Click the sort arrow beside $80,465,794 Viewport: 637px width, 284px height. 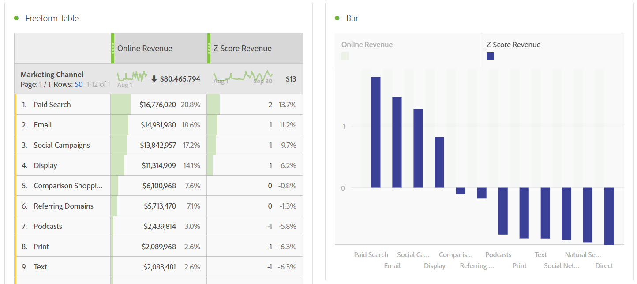154,79
